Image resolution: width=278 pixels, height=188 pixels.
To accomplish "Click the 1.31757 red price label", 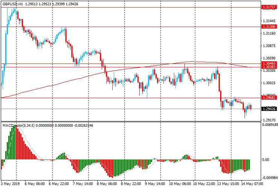I will pyautogui.click(x=269, y=7).
